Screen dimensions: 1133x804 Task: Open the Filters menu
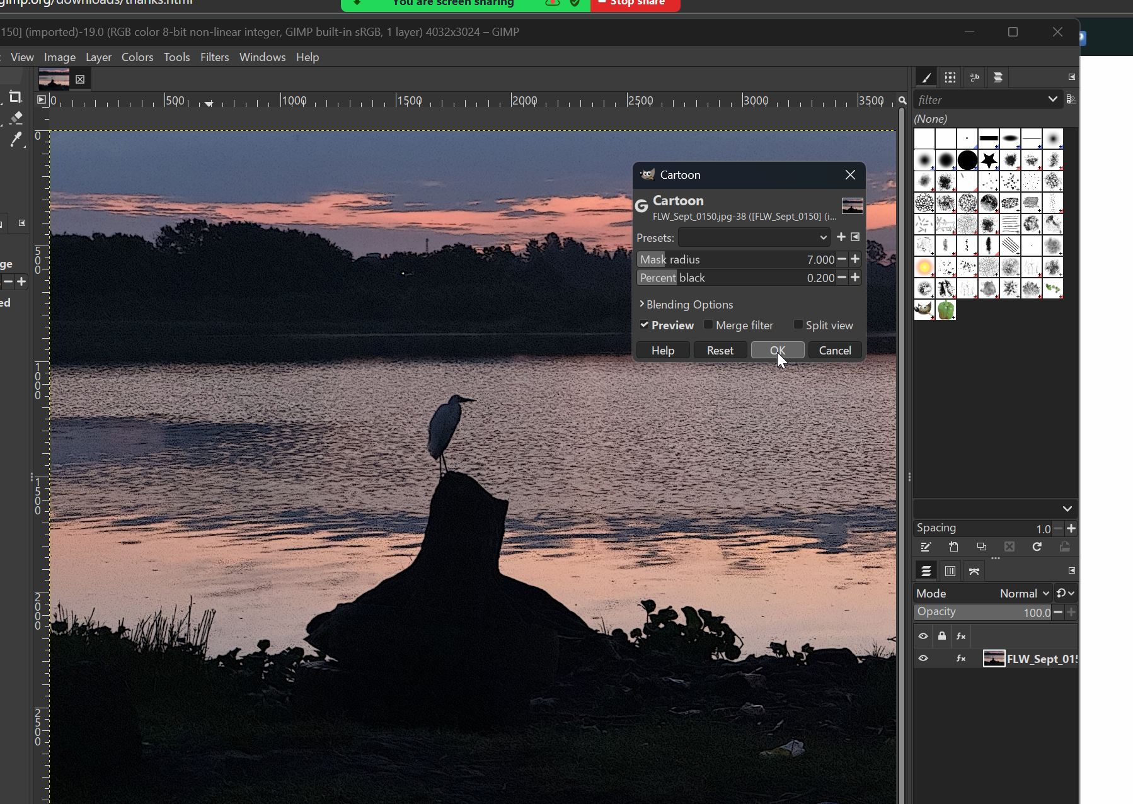point(214,57)
